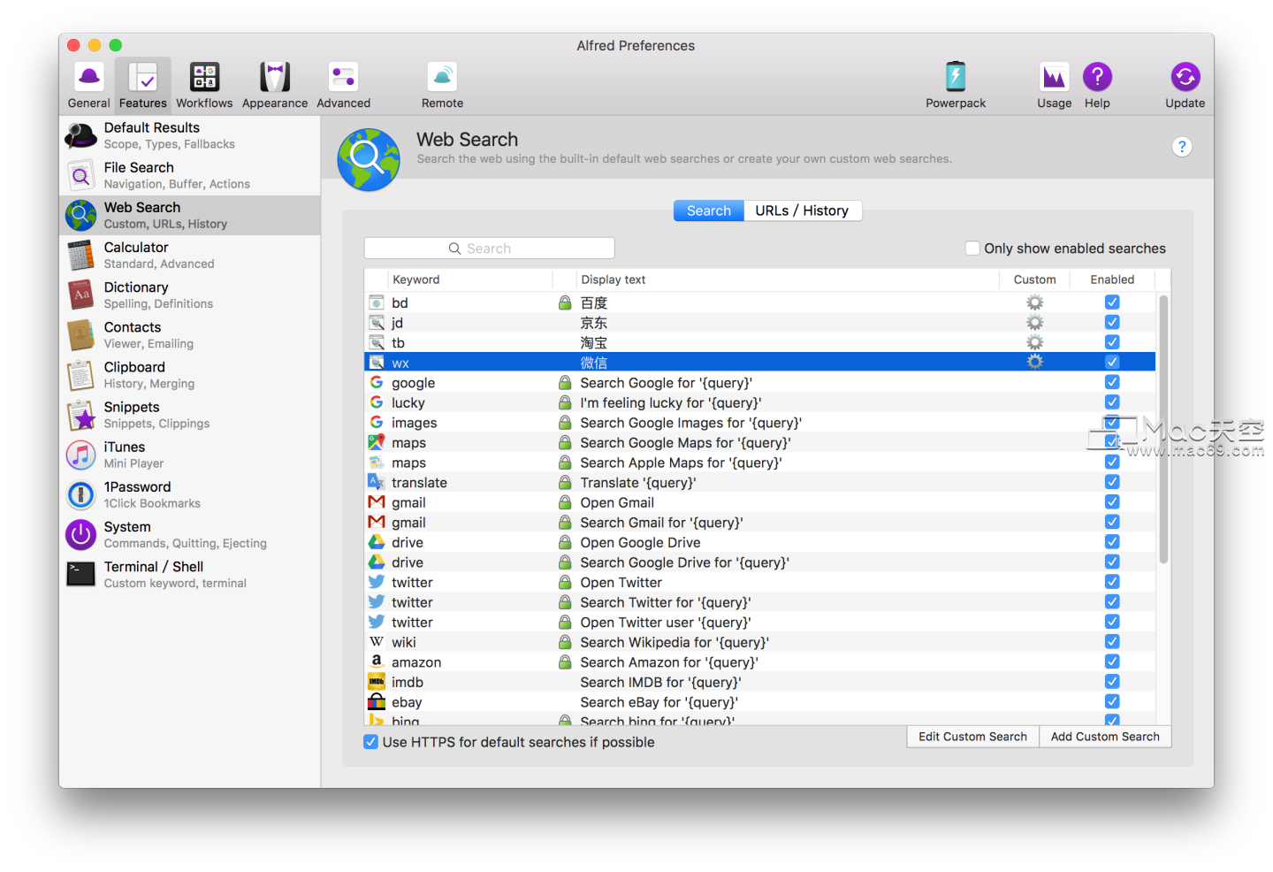Image resolution: width=1273 pixels, height=872 pixels.
Task: Select System in the sidebar
Action: point(190,534)
